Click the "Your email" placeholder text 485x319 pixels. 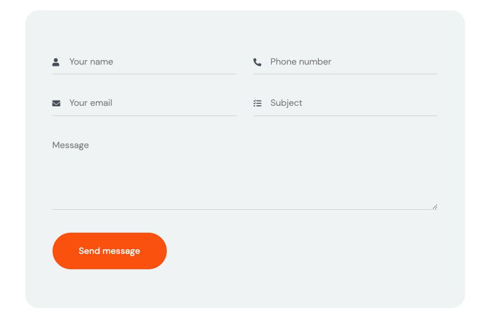tap(91, 103)
